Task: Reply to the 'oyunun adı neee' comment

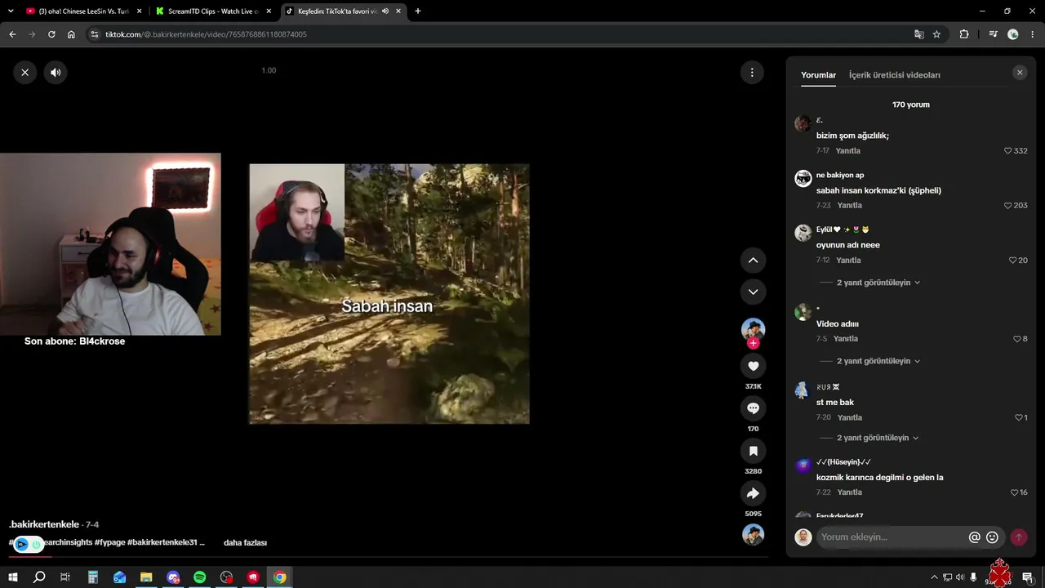Action: coord(848,261)
